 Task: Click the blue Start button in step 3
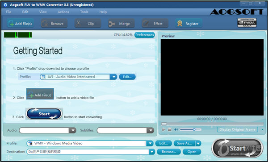pos(44,114)
